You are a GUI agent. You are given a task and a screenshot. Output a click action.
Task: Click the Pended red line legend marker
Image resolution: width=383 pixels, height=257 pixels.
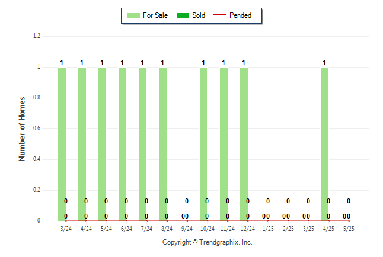click(x=220, y=15)
